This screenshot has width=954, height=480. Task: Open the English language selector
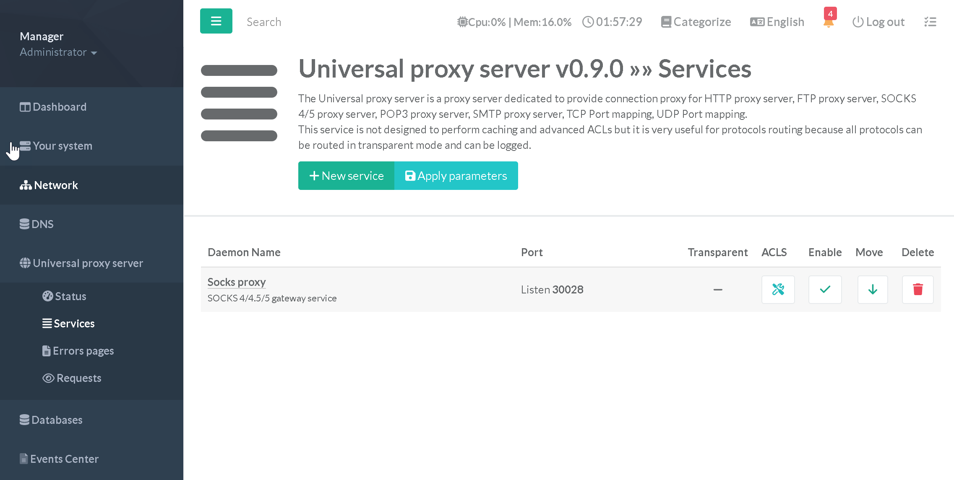pyautogui.click(x=777, y=22)
